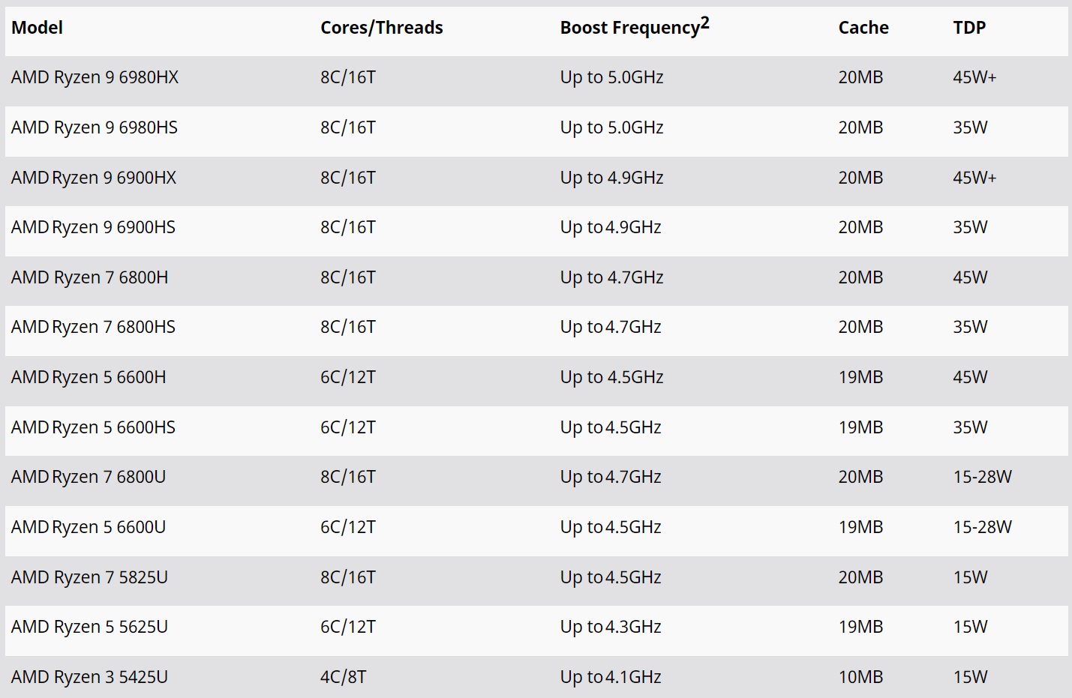Select the AMD Ryzen 9 6900HS entry
The image size is (1072, 698).
[93, 227]
